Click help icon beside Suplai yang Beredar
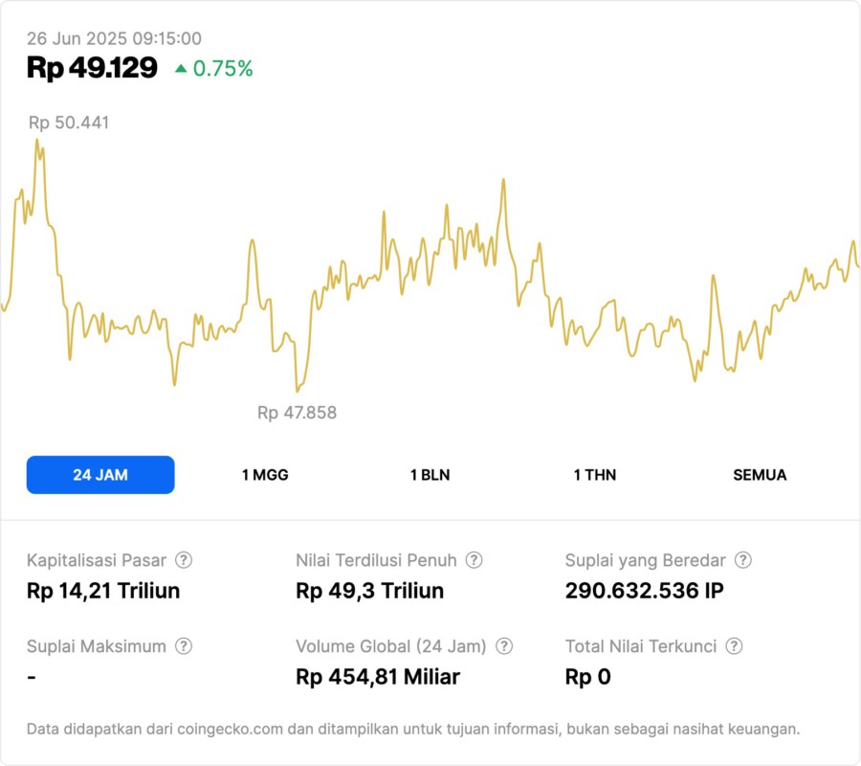 tap(742, 560)
